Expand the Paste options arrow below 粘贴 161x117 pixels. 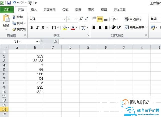point(6,30)
